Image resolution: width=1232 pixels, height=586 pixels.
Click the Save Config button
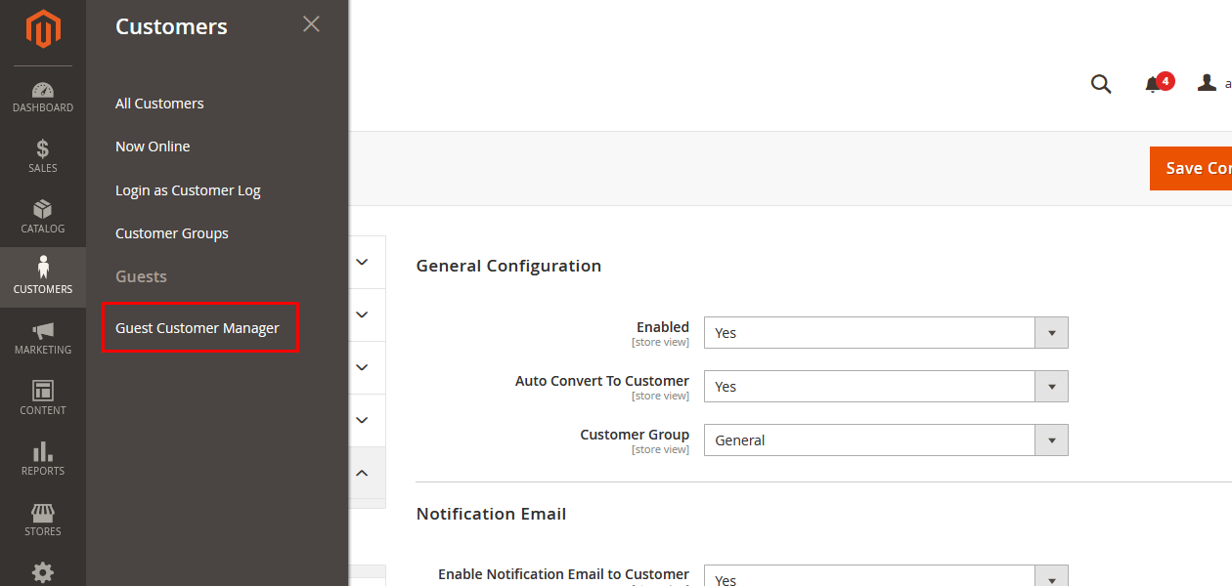(x=1191, y=168)
